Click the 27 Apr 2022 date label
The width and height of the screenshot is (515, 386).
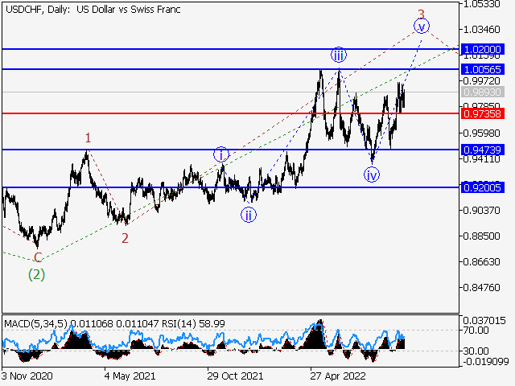[x=338, y=376]
